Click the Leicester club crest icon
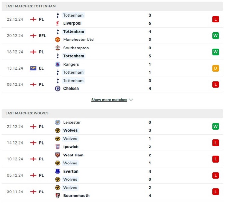225x204 pixels. pyautogui.click(x=58, y=122)
